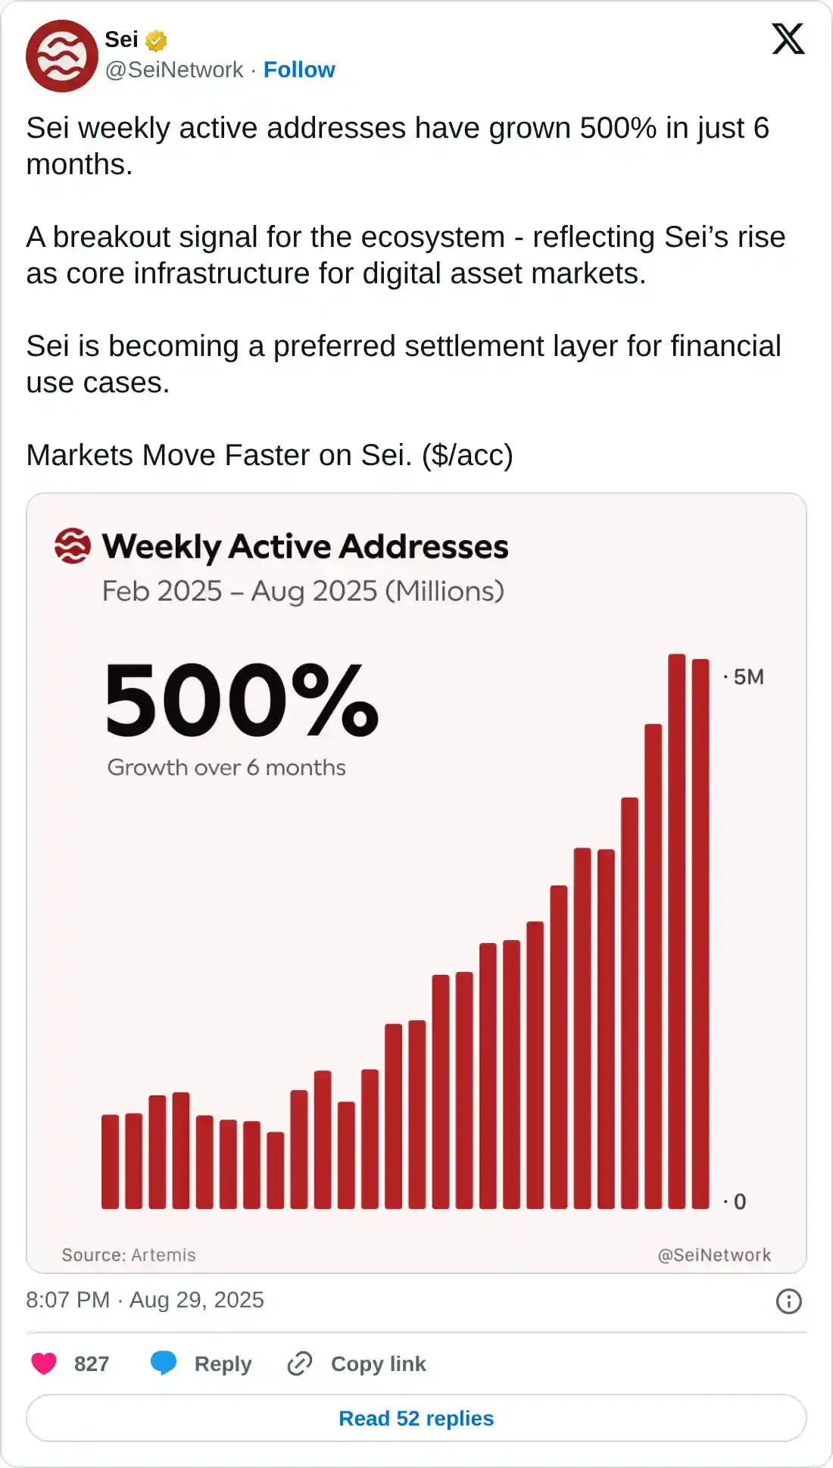833x1468 pixels.
Task: Follow the SeiNetwork account
Action: point(298,70)
